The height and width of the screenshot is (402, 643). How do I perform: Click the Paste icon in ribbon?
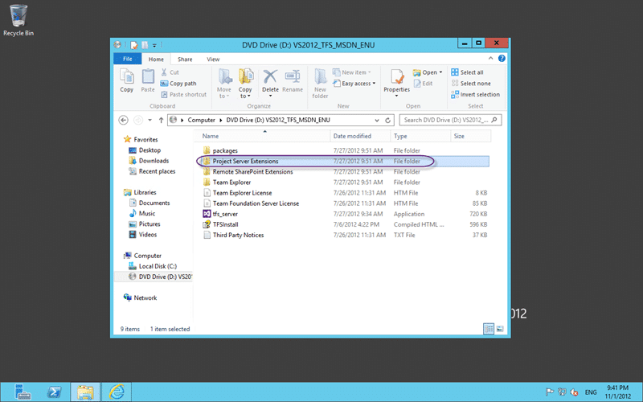point(148,80)
